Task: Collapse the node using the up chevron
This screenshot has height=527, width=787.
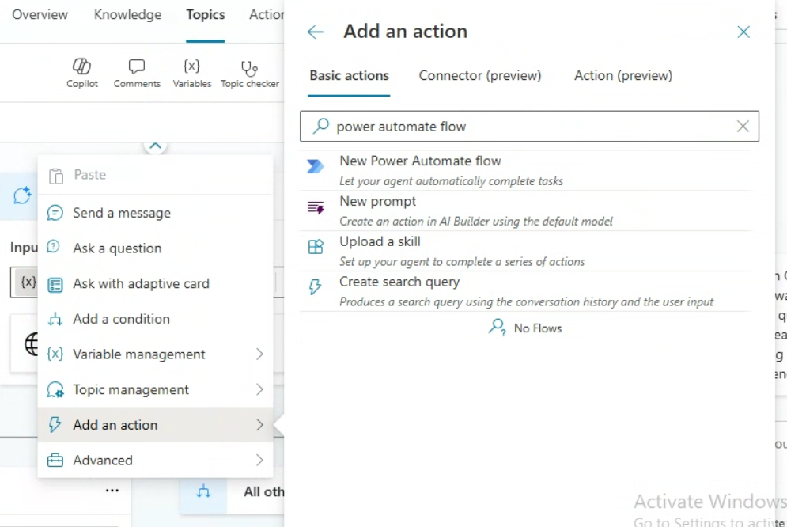Action: (x=156, y=146)
